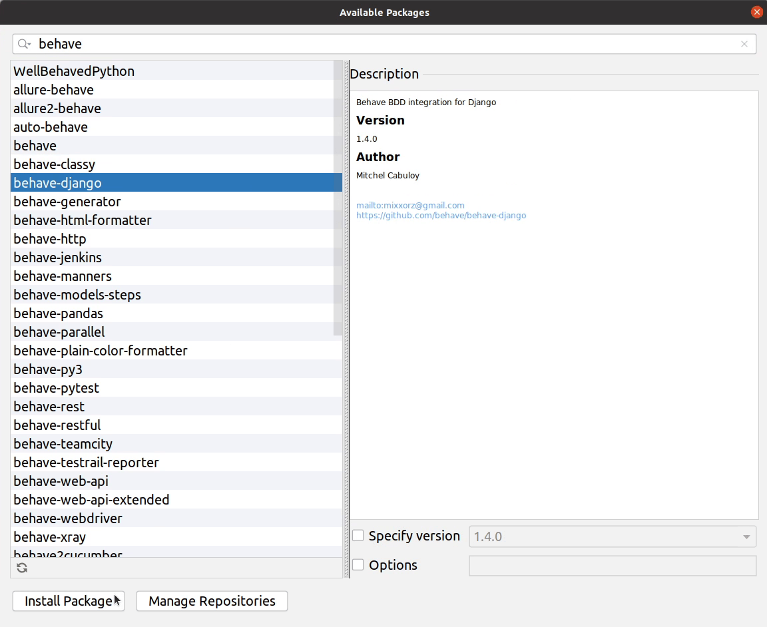Click the Manage Repositories button
This screenshot has height=627, width=767.
[212, 601]
